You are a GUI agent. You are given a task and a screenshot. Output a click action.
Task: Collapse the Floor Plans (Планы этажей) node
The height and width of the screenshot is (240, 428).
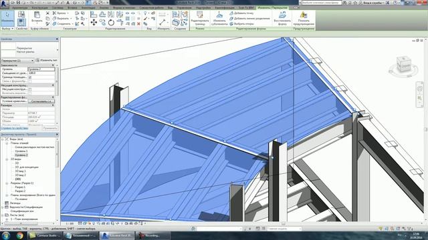(7, 143)
